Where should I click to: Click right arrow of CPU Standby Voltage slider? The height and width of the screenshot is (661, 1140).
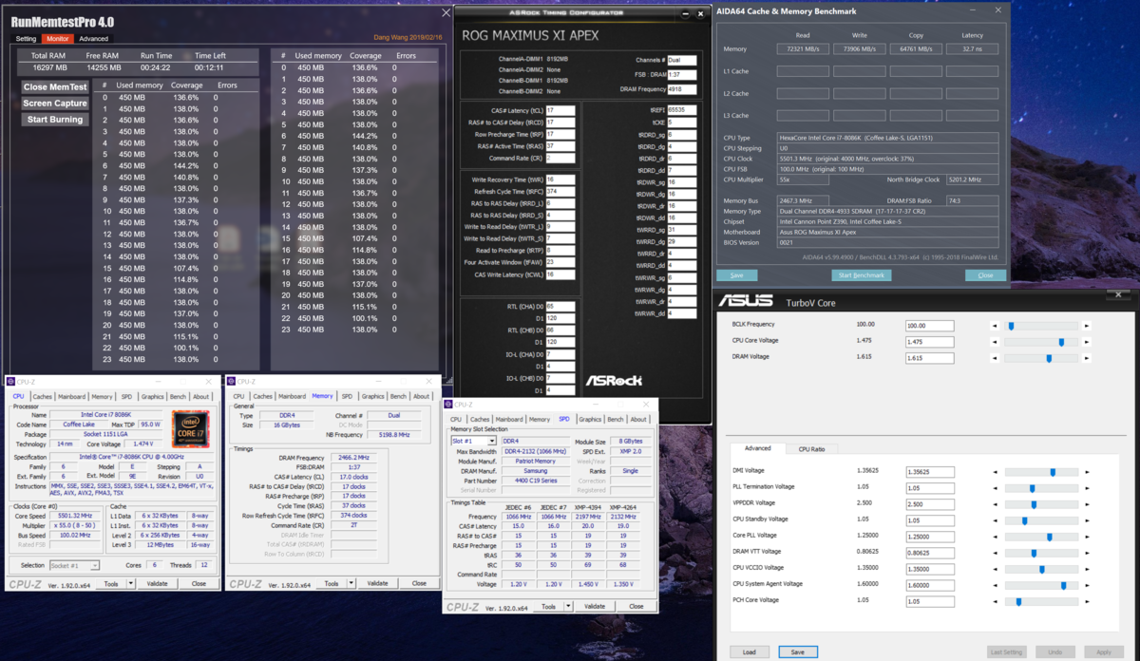click(1087, 520)
